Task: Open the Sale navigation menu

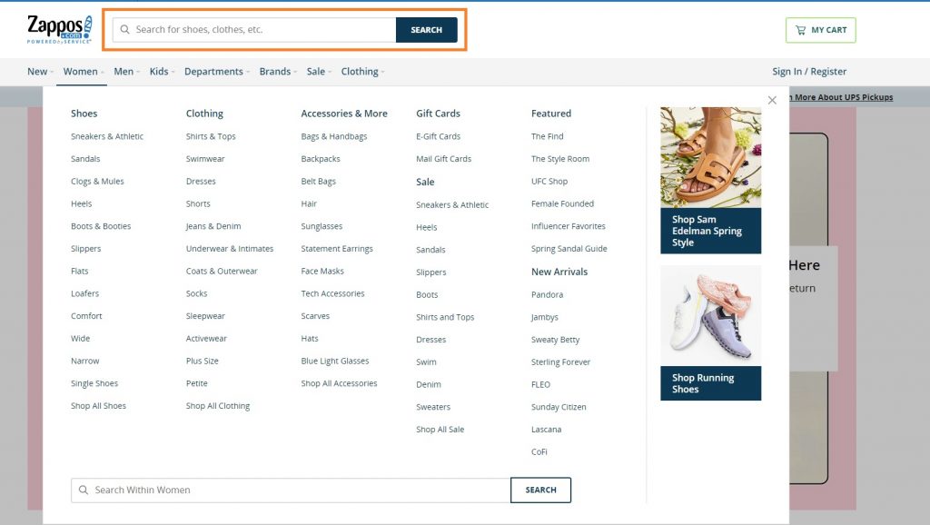Action: [319, 72]
